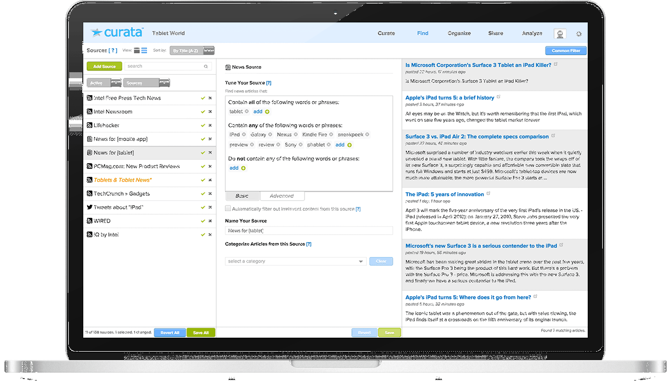Viewport: 671px width, 388px height.
Task: Remove the "preview" keyword tag
Action: [252, 145]
